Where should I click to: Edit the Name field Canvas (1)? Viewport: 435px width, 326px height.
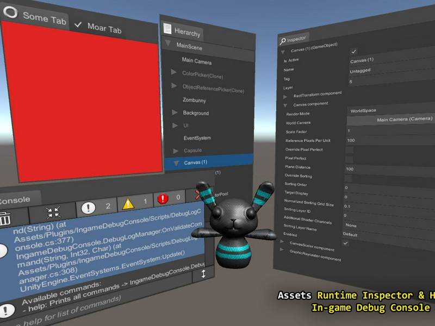(x=391, y=58)
